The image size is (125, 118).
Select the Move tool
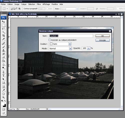pos(3,22)
